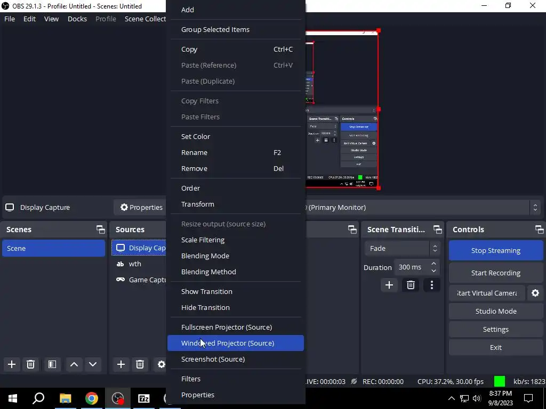
Task: Open notification center icon
Action: pos(528,398)
